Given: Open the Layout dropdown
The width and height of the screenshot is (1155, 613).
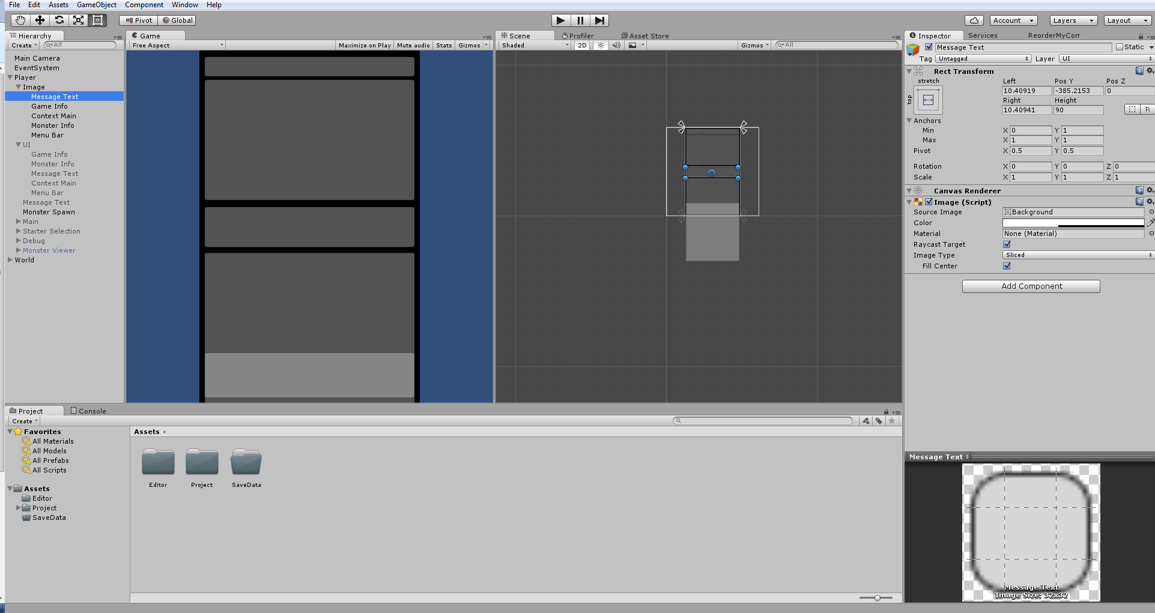Looking at the screenshot, I should click(1128, 20).
